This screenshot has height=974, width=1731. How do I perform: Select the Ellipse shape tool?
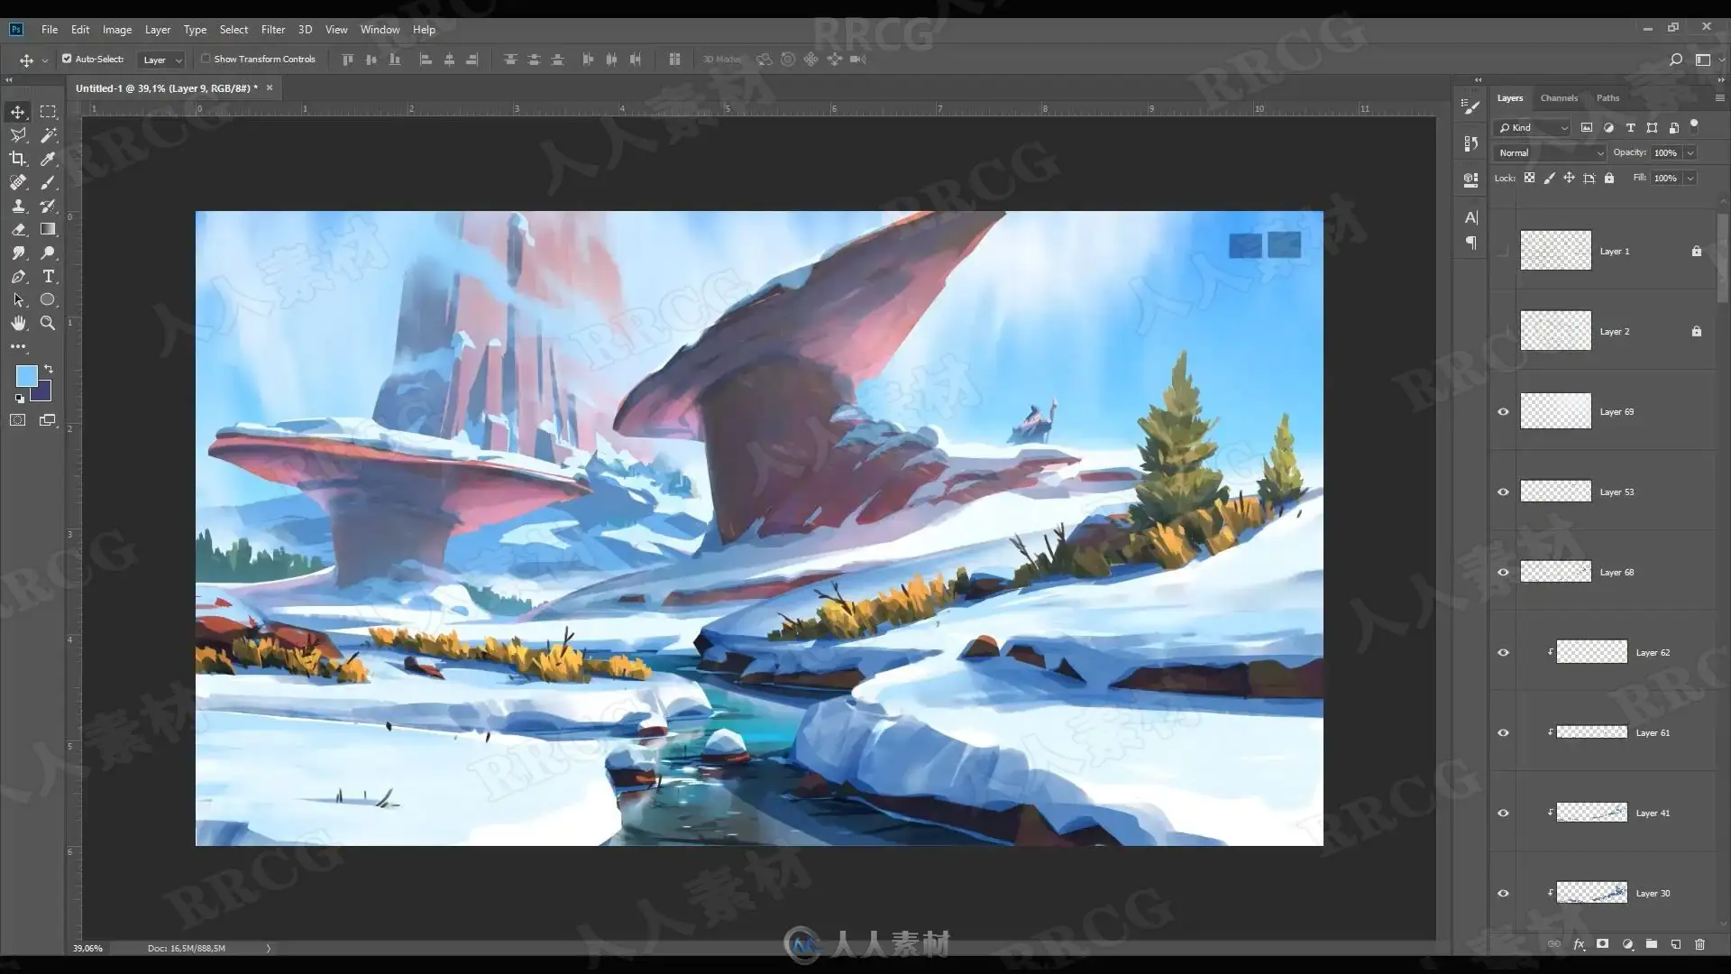coord(48,299)
